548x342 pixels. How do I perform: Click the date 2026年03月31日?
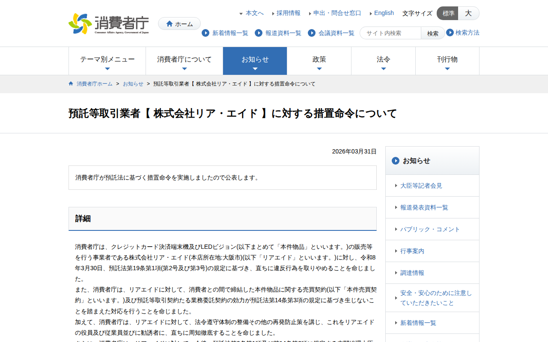[354, 151]
